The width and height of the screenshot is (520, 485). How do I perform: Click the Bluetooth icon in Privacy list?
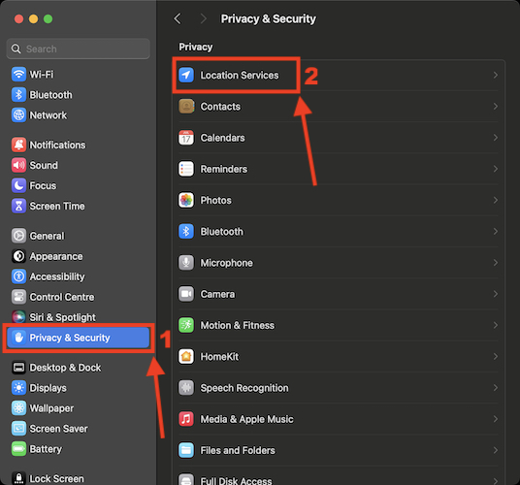point(186,232)
